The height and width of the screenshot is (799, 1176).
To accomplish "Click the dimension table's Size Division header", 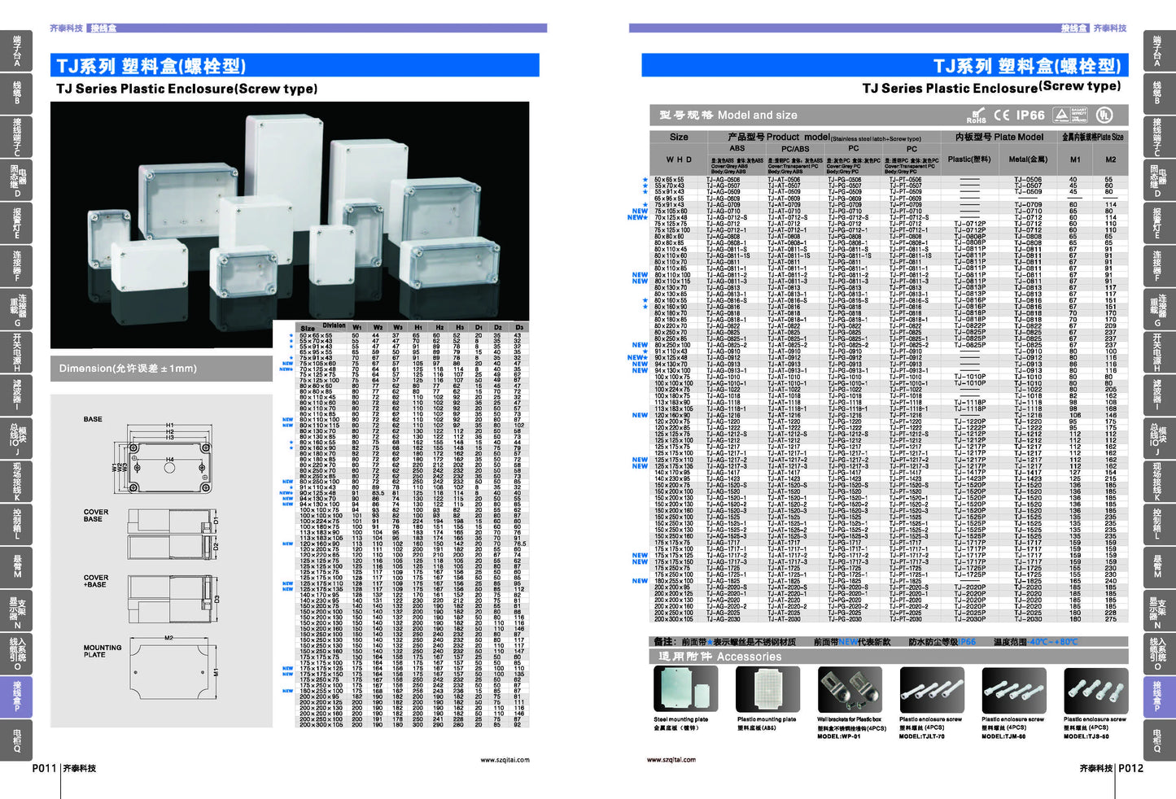I will 324,326.
